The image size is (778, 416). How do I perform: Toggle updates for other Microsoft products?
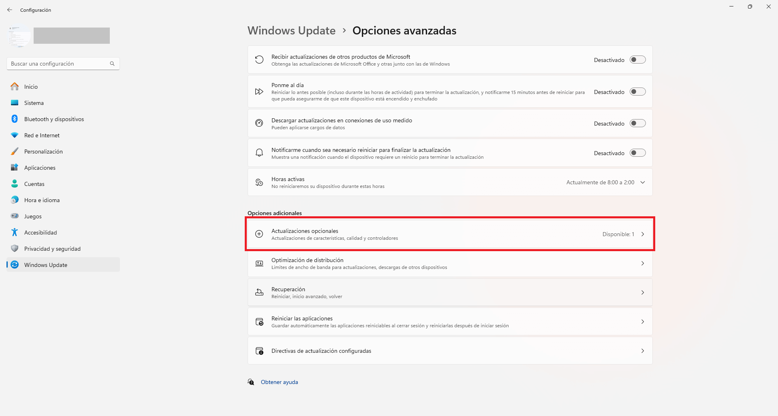point(637,60)
